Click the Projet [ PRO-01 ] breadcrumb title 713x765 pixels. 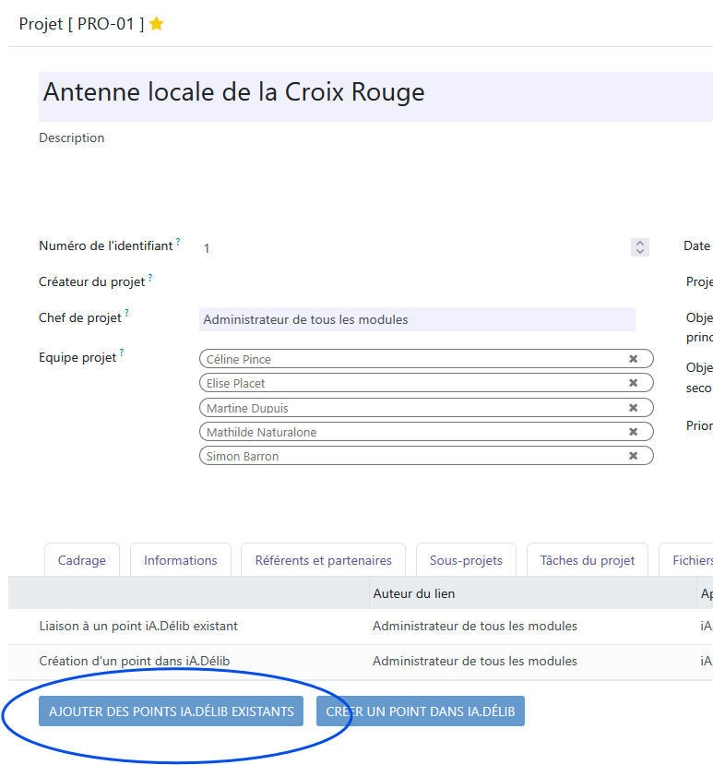81,23
